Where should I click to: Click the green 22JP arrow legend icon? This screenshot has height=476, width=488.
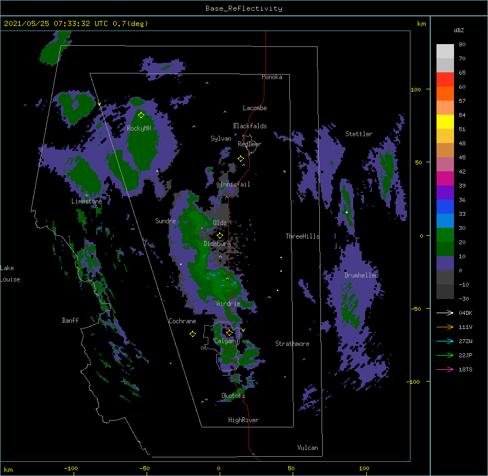pos(445,355)
